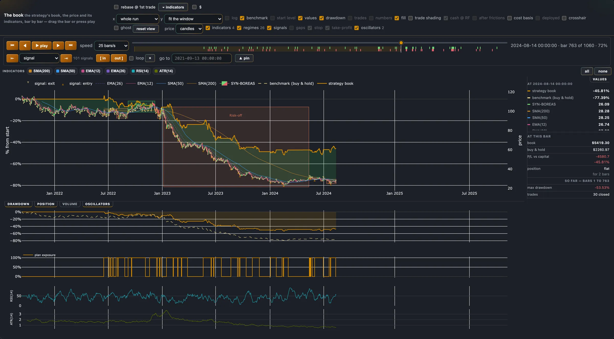Toggle indicators 4 checkbox
Screen dimensions: 614x339
208,28
